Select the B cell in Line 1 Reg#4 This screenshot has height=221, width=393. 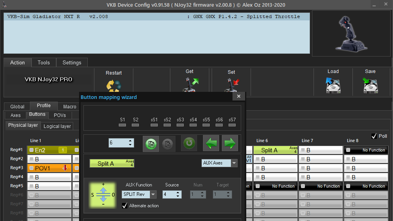50,177
